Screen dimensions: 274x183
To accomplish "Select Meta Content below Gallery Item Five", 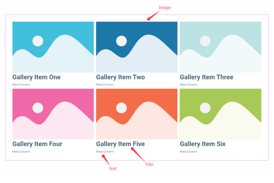I will point(105,152).
